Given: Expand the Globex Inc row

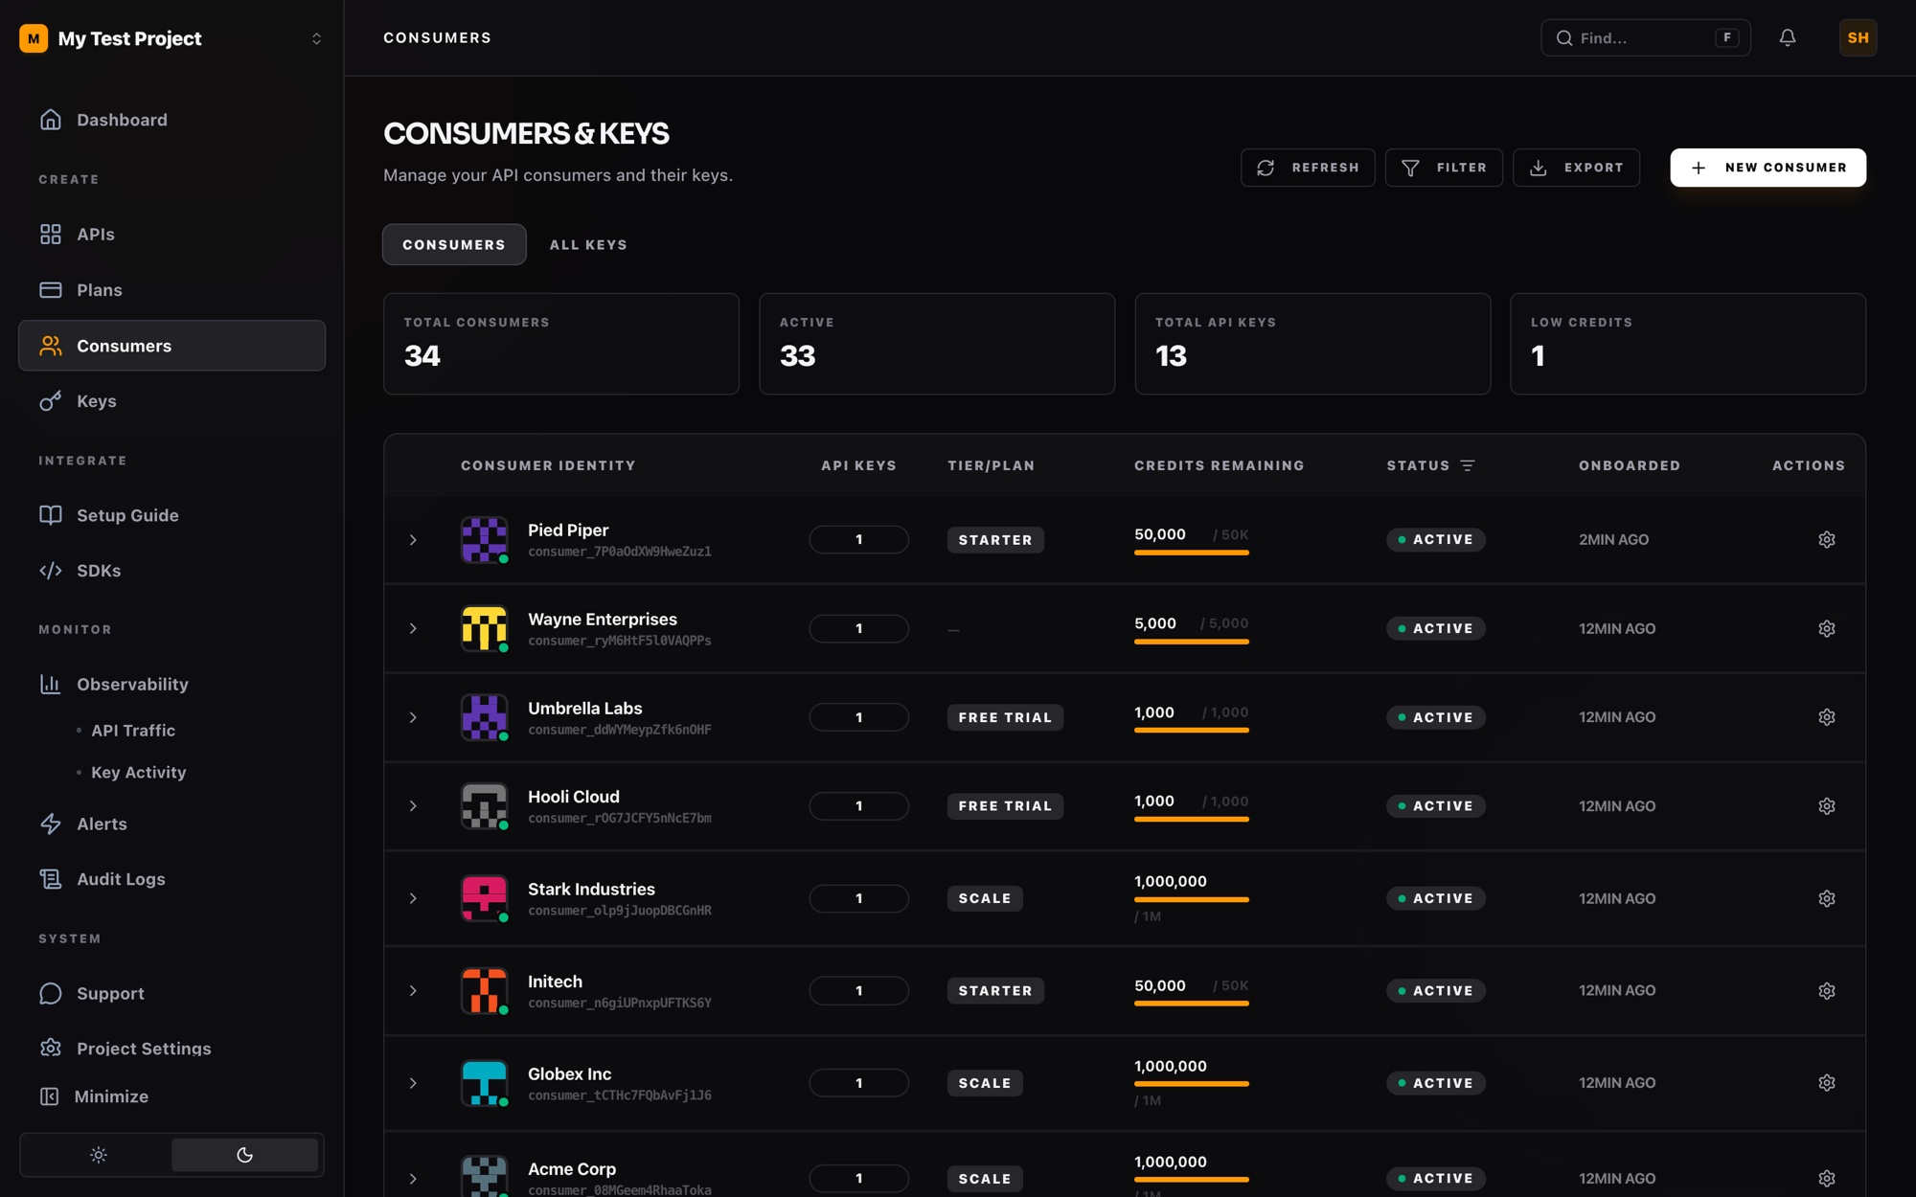Looking at the screenshot, I should tap(413, 1083).
